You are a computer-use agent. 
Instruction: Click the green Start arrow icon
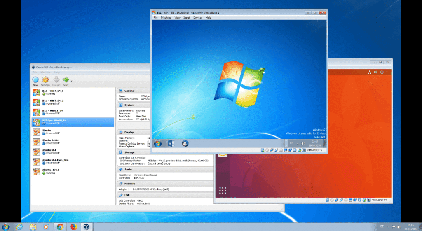(x=66, y=80)
